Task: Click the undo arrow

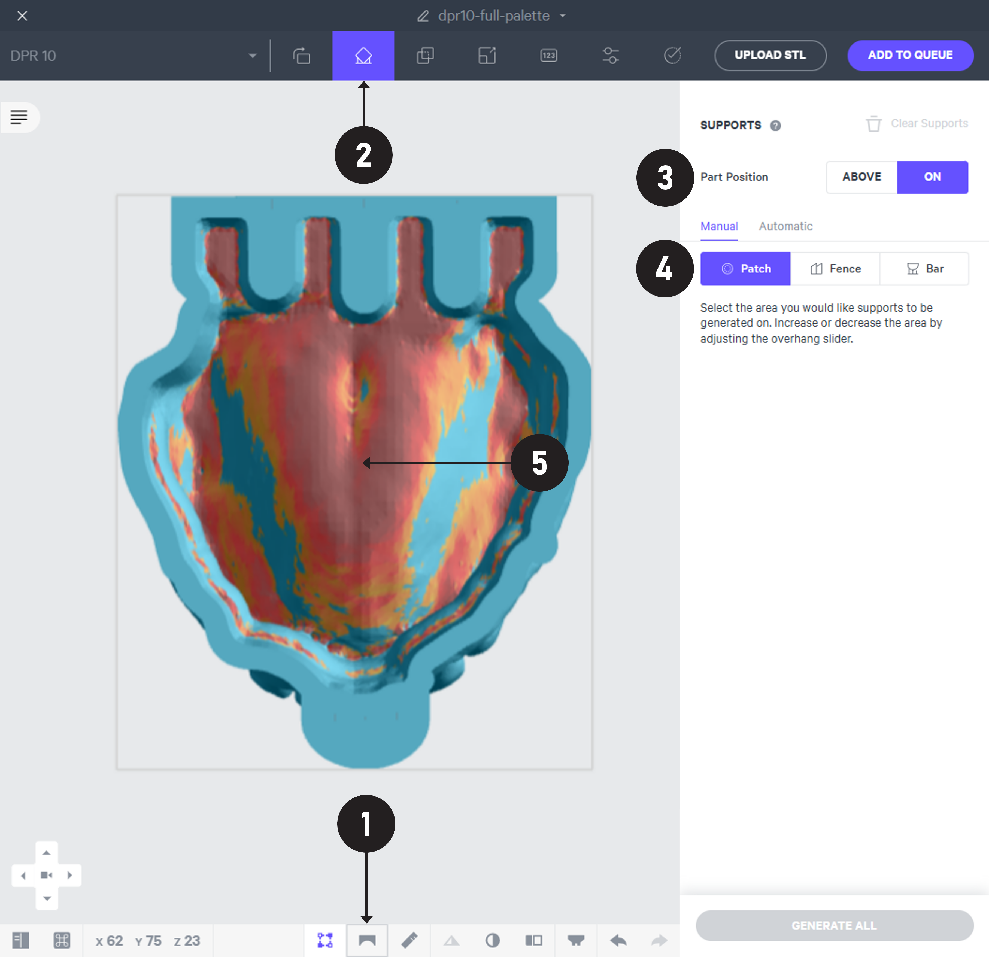Action: (618, 940)
